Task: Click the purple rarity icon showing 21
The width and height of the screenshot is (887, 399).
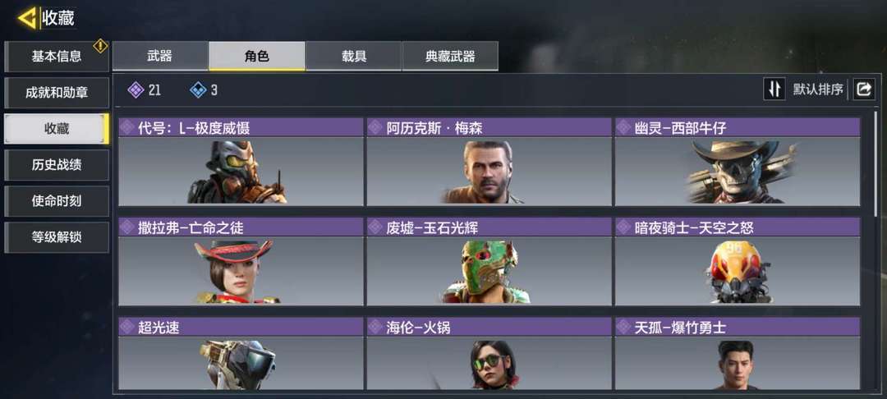Action: pyautogui.click(x=136, y=89)
